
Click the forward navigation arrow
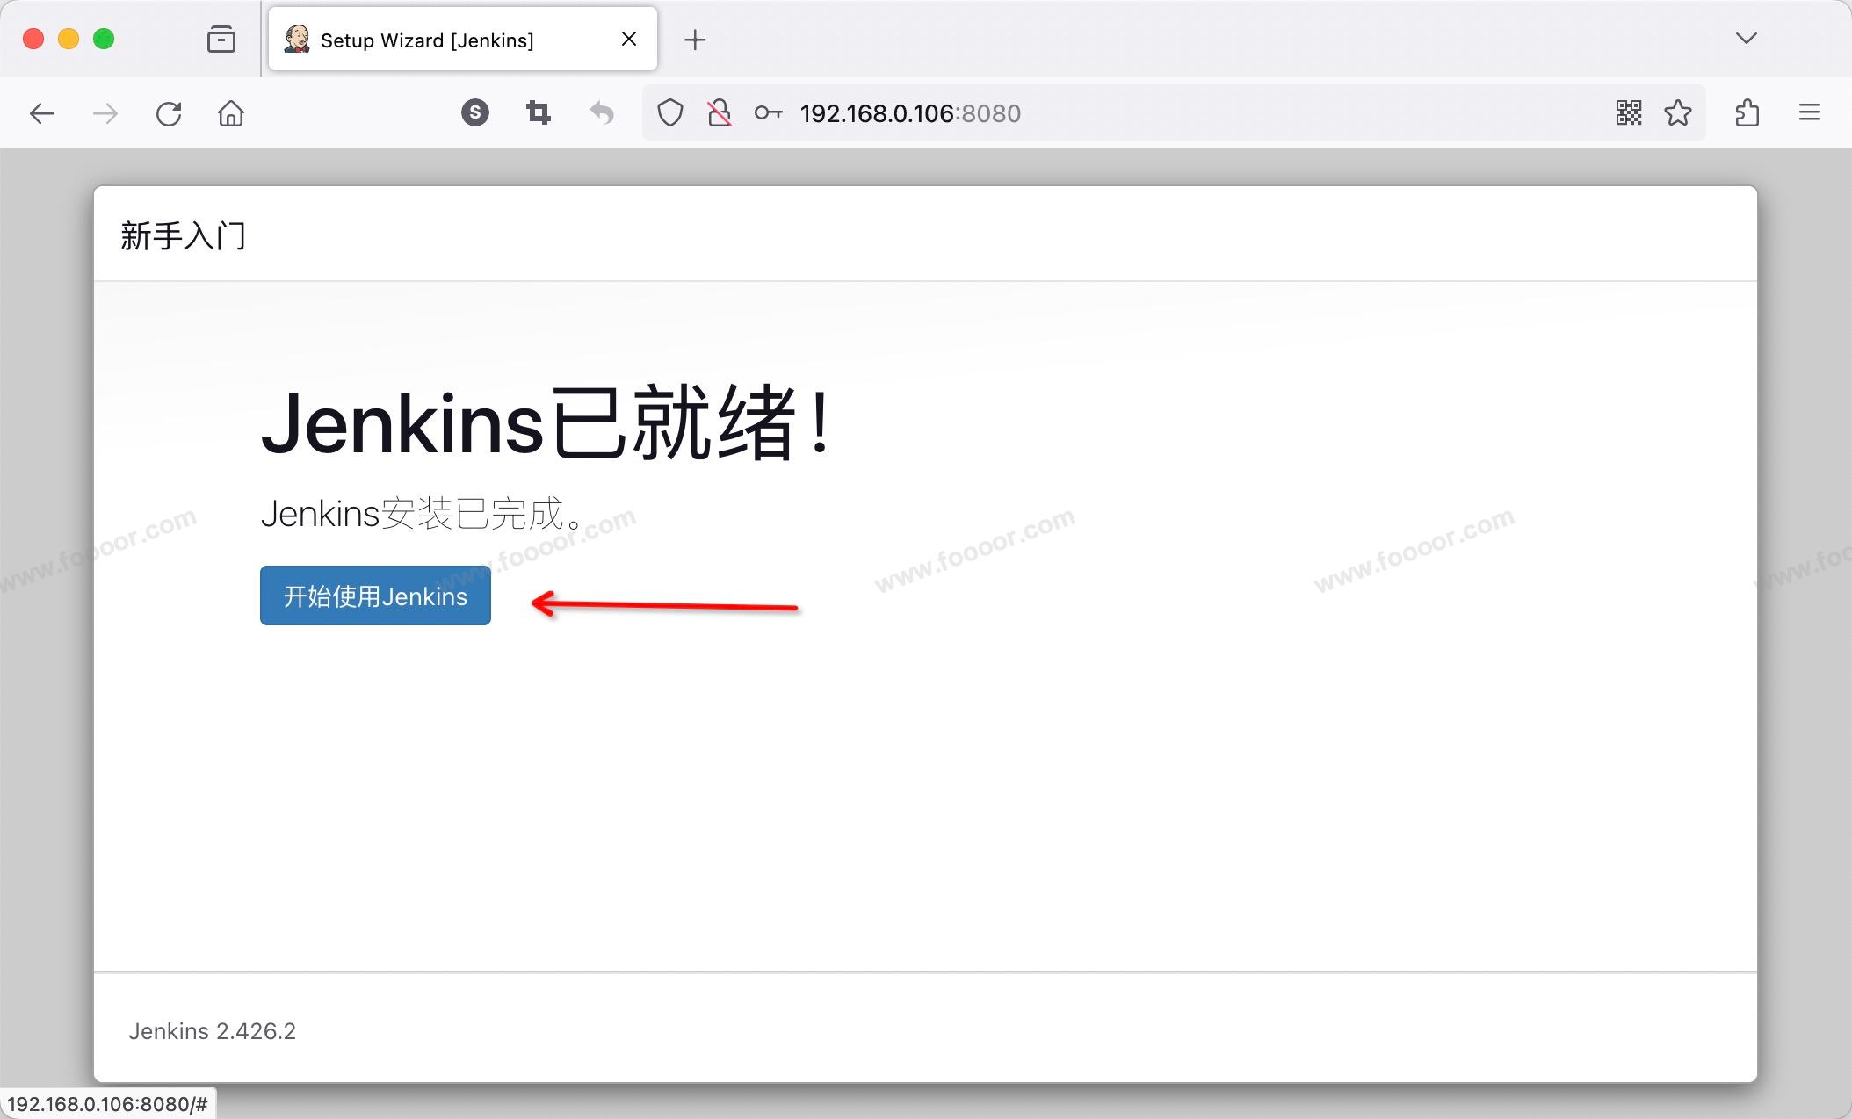[105, 113]
